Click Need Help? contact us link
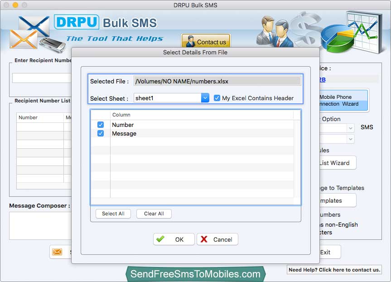Viewport: 391px width, 282px height. point(334,270)
